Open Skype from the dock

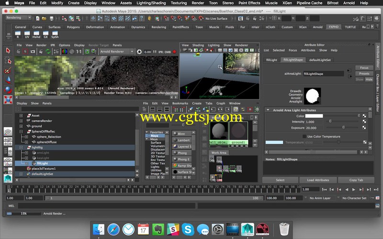(x=188, y=229)
